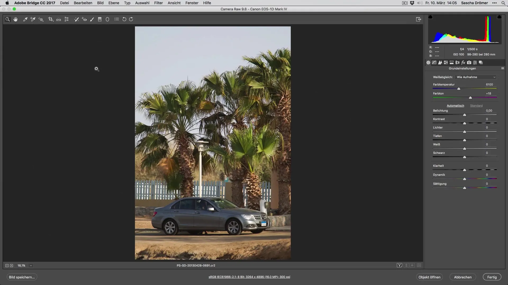Switch to the Basic (Grundeinstellungen) aperture tab
This screenshot has height=285, width=508.
pos(428,63)
